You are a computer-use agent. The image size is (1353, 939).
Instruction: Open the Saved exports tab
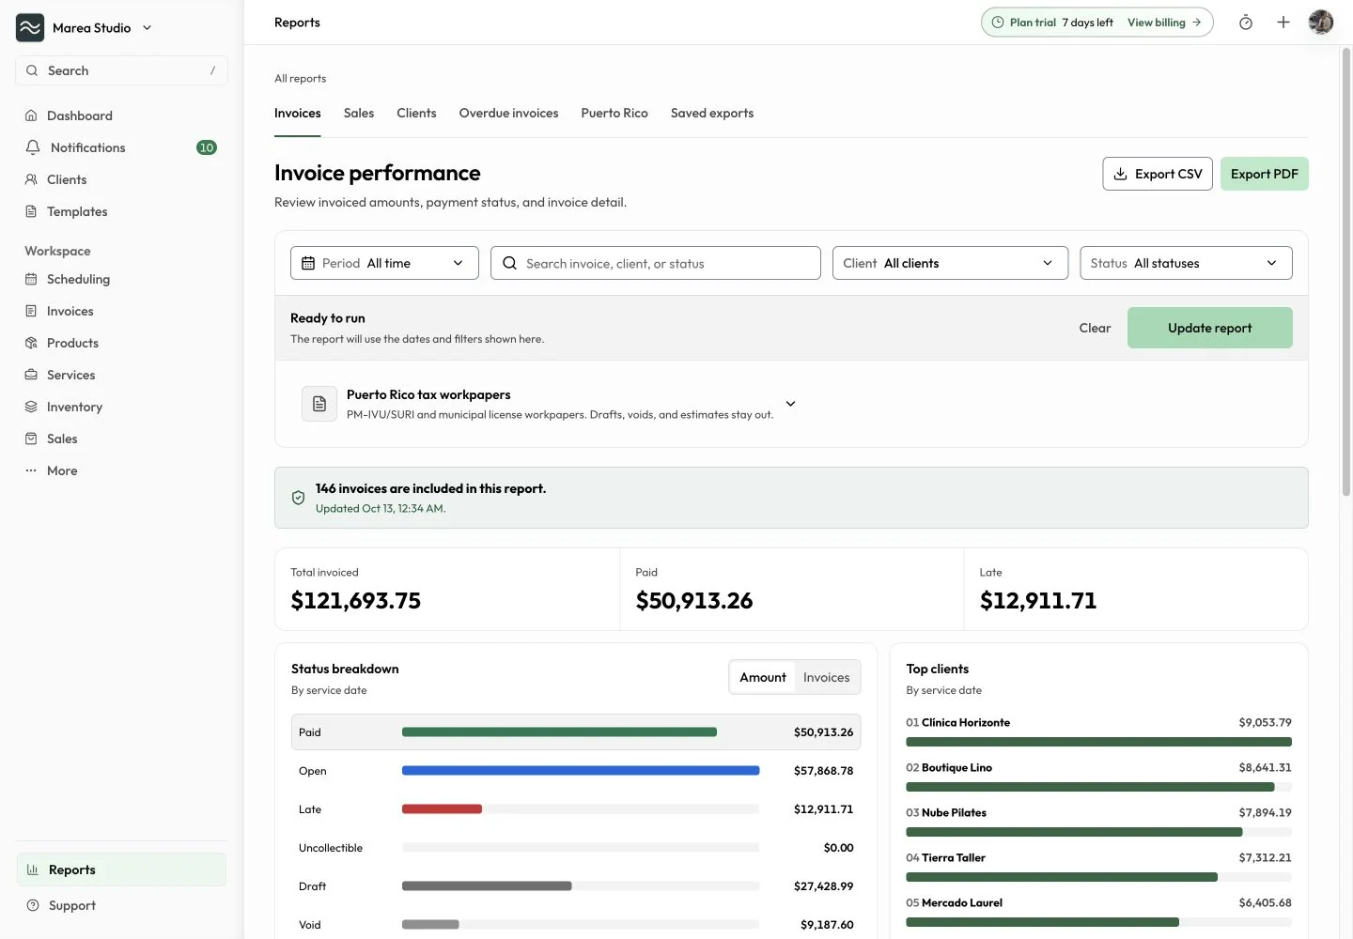click(x=712, y=114)
